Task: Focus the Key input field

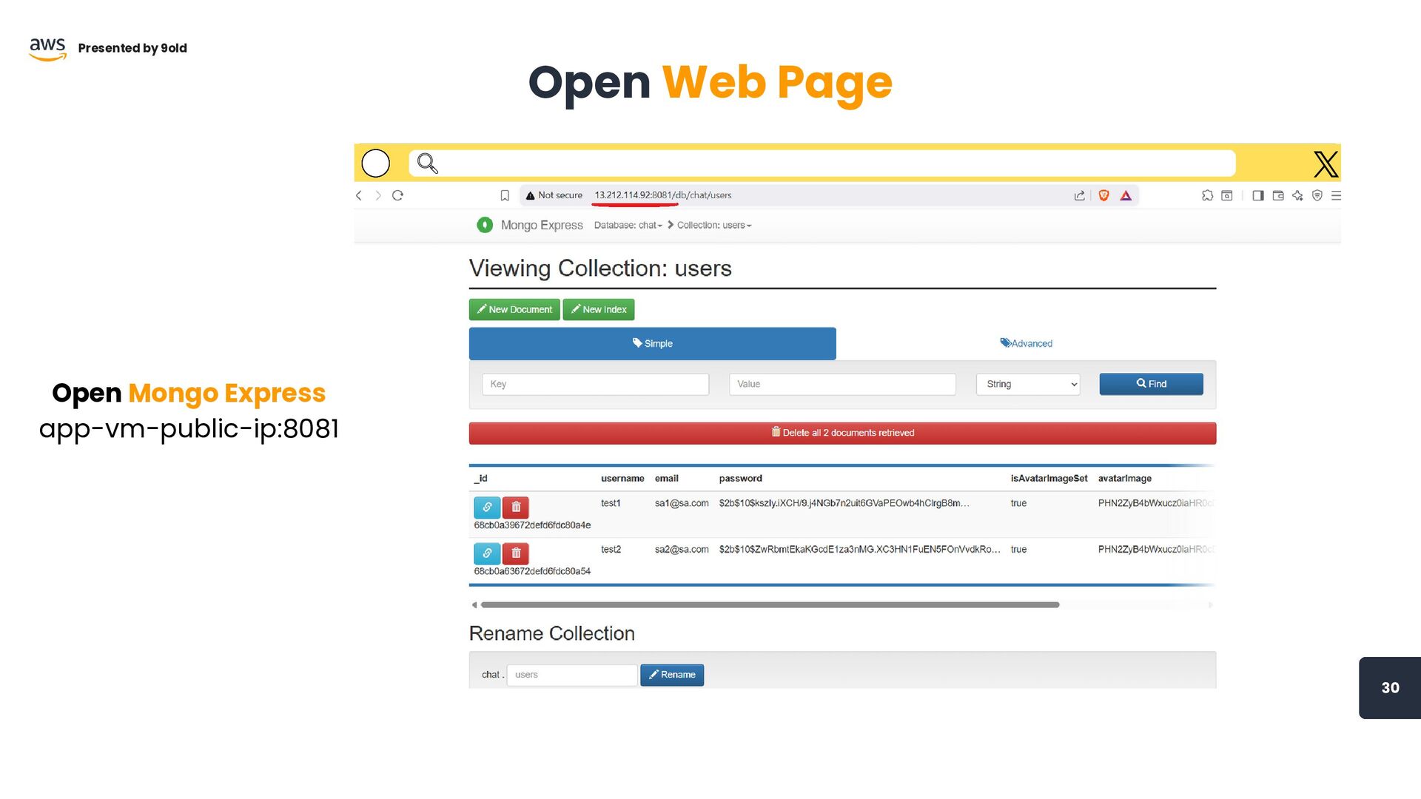Action: tap(595, 384)
